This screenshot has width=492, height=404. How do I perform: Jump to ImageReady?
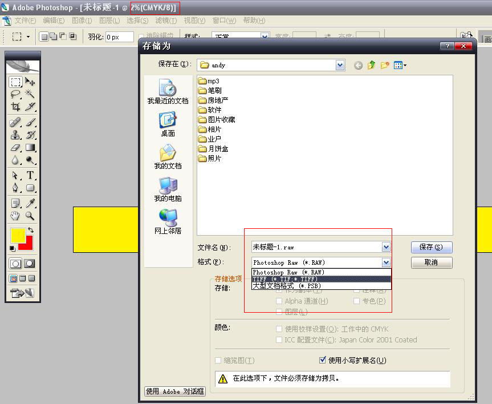pyautogui.click(x=22, y=293)
